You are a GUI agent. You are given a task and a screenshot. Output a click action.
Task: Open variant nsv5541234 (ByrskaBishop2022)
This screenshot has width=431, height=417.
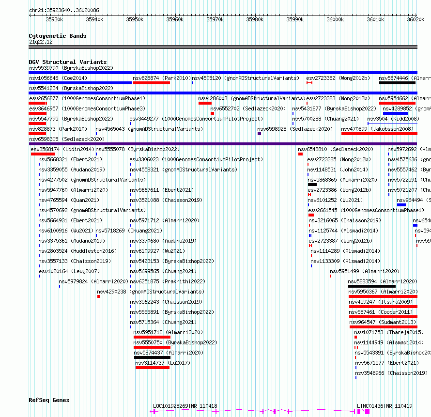(71, 88)
